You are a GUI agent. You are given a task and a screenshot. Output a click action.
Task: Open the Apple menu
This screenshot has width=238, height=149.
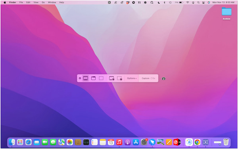pyautogui.click(x=5, y=2)
